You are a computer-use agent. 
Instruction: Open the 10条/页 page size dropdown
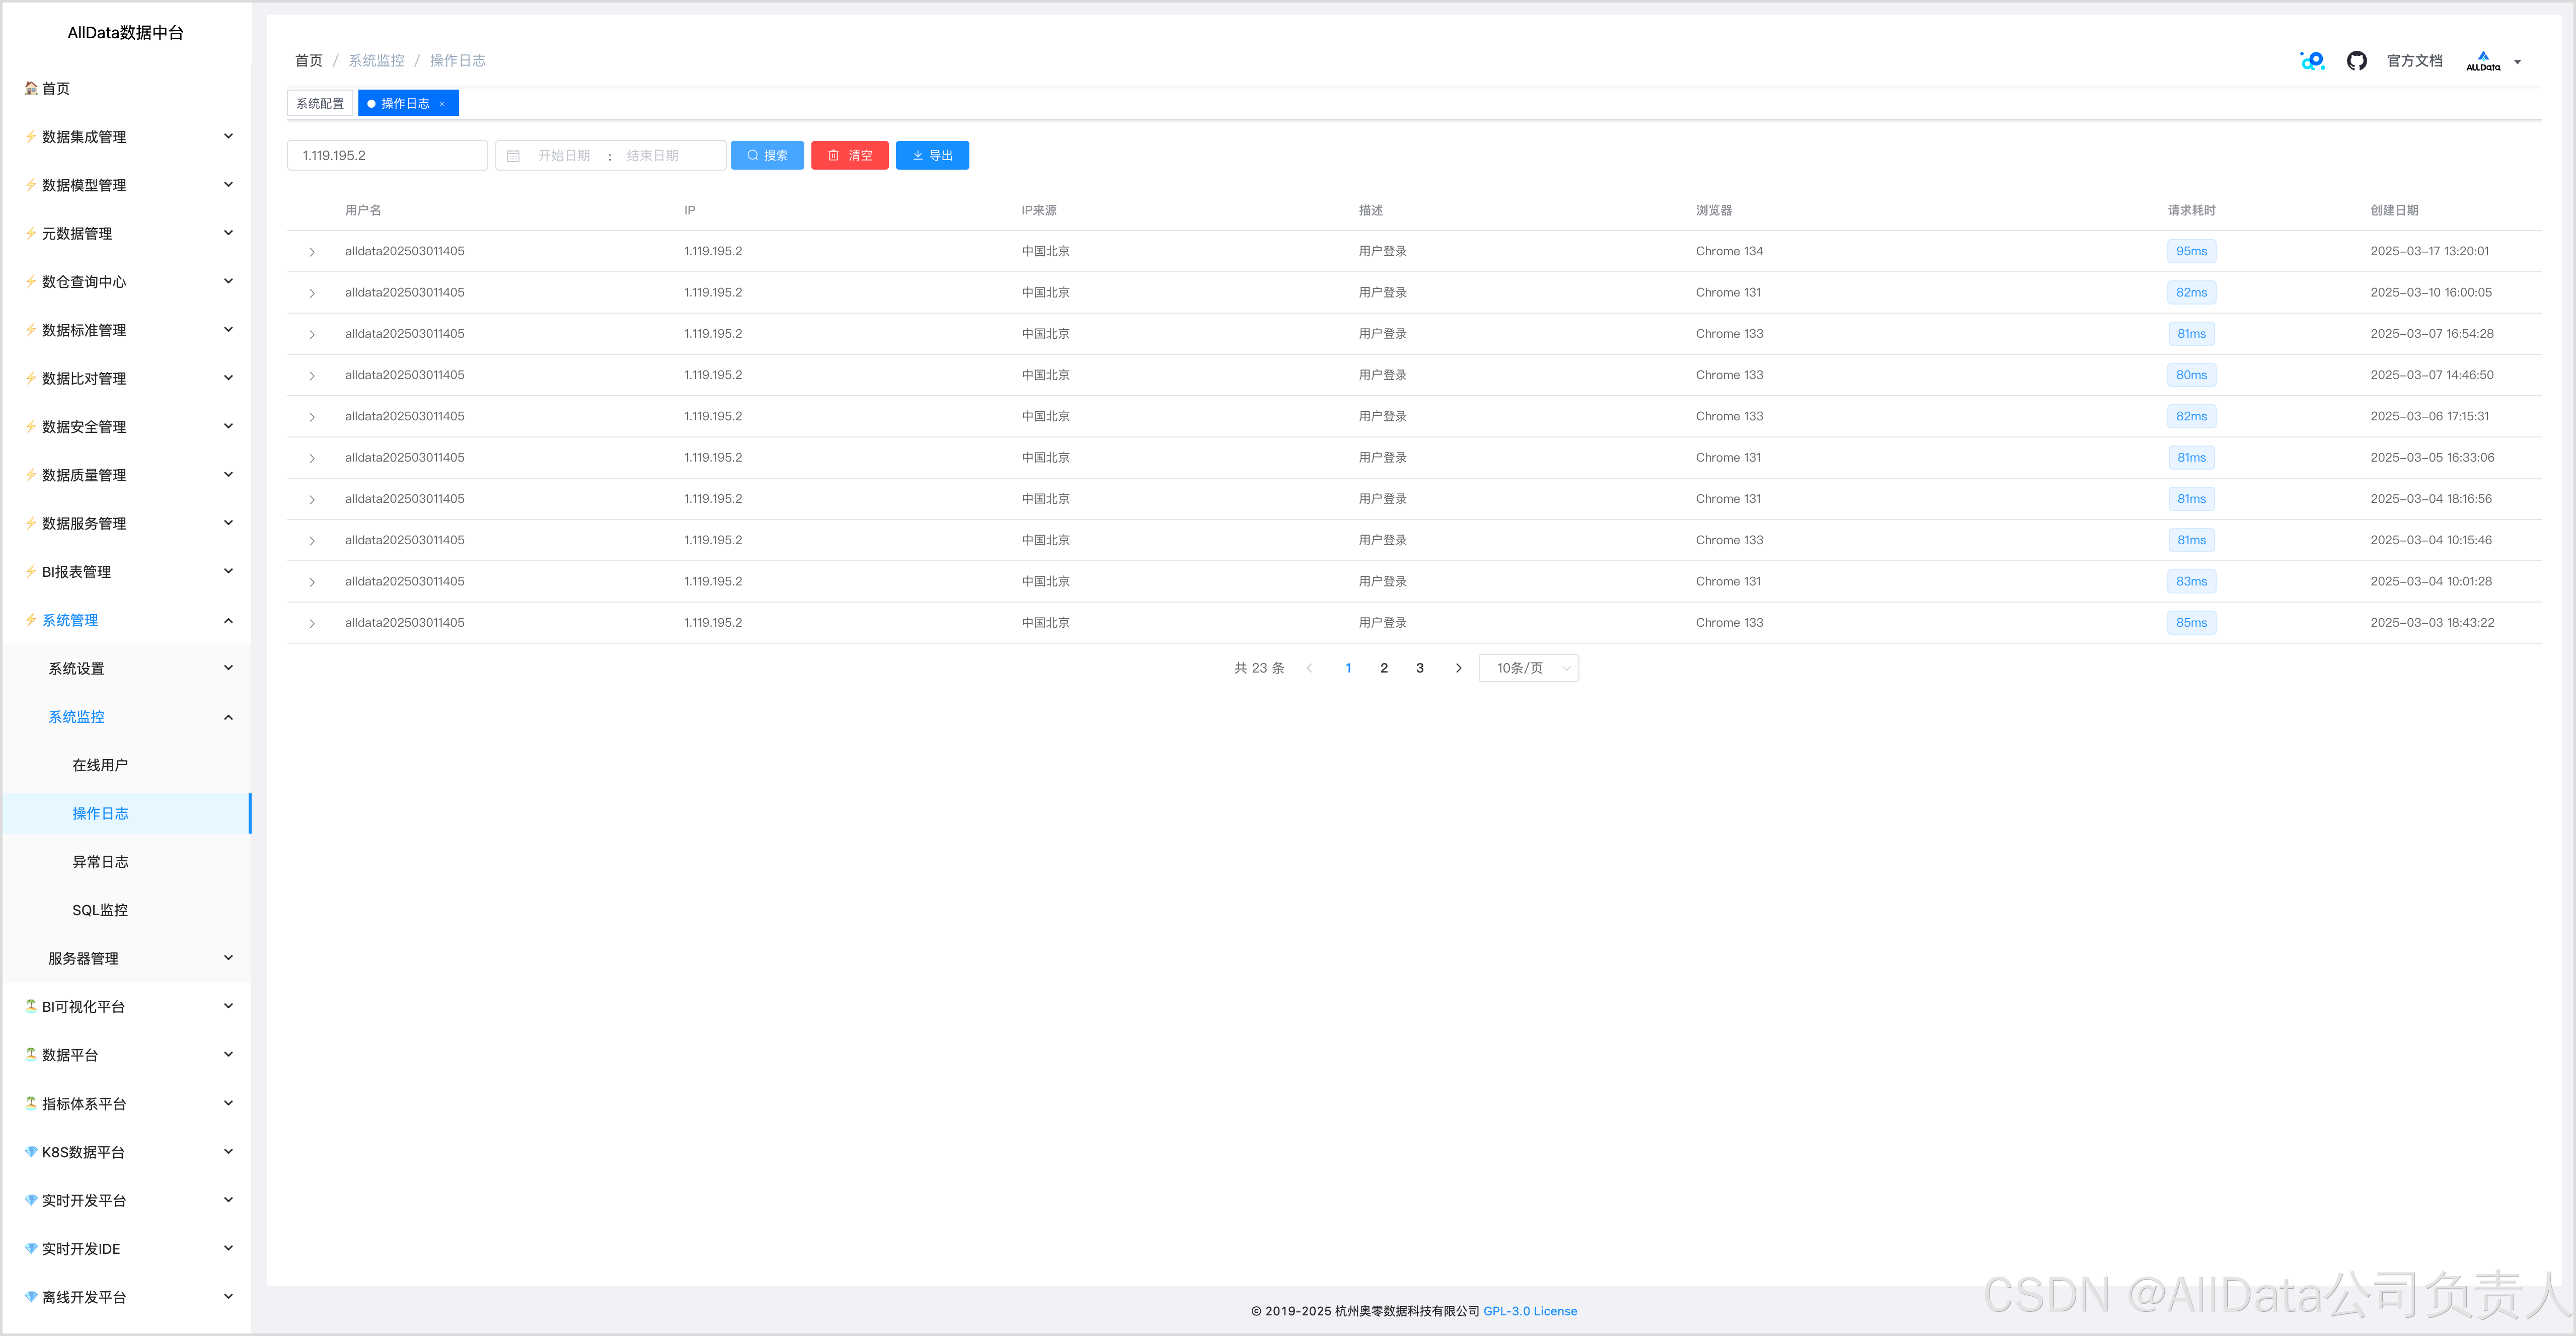click(x=1528, y=668)
